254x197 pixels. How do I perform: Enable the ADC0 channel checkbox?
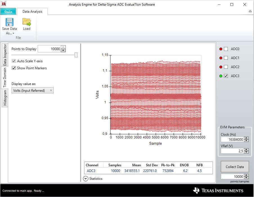click(226, 49)
